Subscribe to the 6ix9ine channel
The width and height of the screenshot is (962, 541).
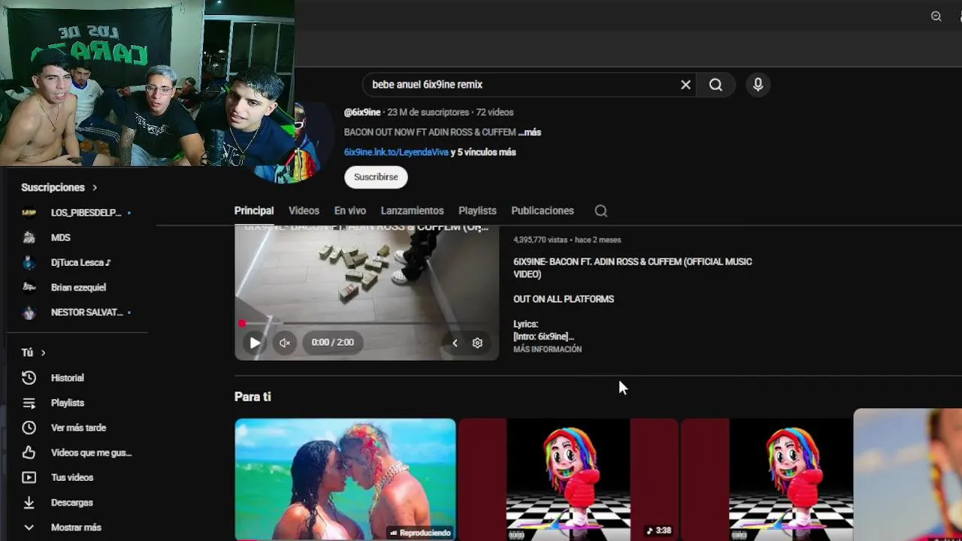(x=376, y=177)
